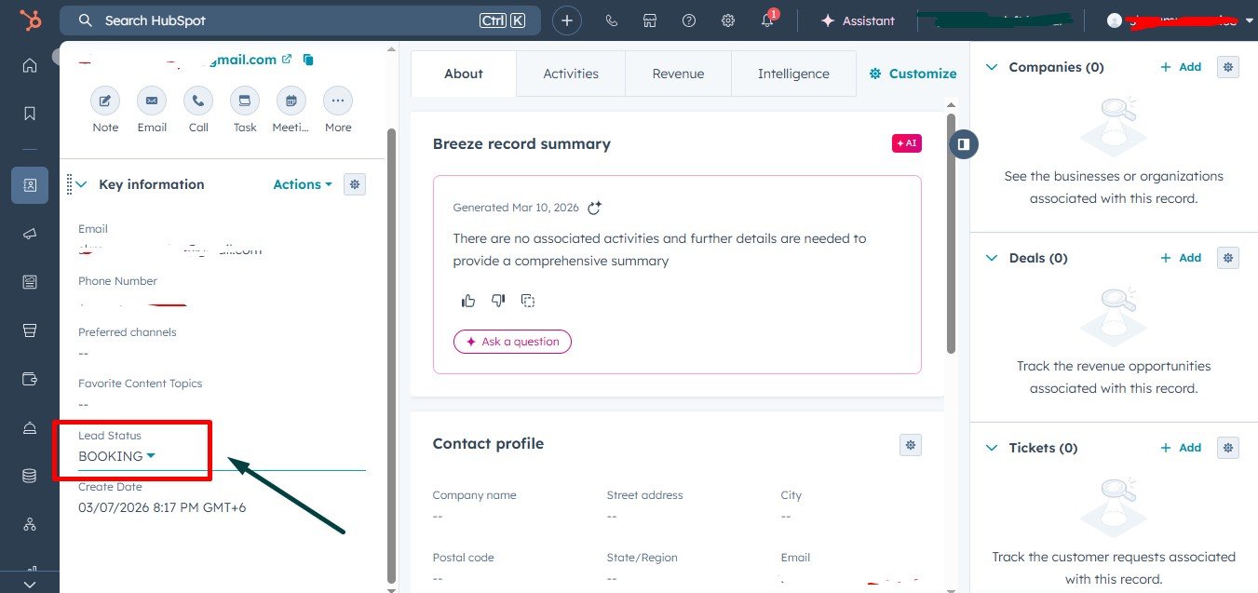Image resolution: width=1258 pixels, height=593 pixels.
Task: Open Bookmarks in left sidebar
Action: (30, 114)
